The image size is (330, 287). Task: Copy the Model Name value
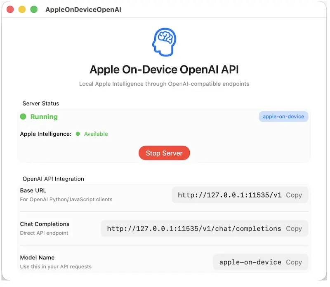tap(294, 262)
